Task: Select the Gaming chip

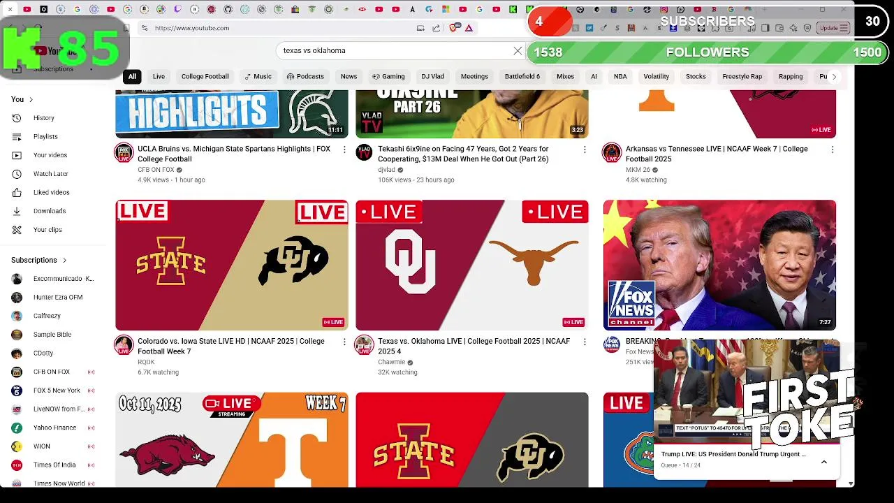Action: click(388, 77)
